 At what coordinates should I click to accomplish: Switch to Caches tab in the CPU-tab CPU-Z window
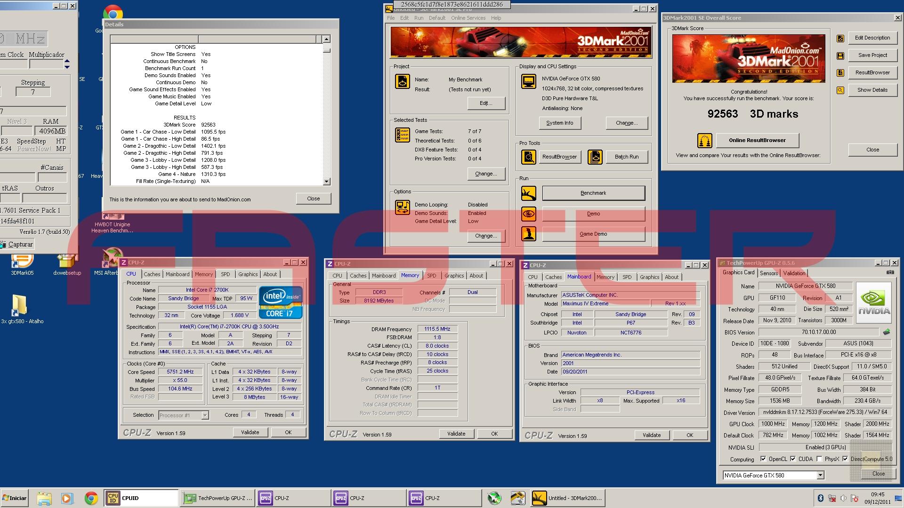click(152, 274)
